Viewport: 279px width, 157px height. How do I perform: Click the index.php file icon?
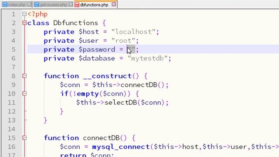5,5
